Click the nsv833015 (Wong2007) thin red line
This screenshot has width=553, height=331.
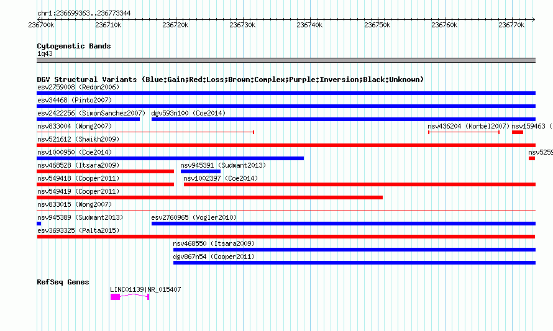(x=286, y=211)
